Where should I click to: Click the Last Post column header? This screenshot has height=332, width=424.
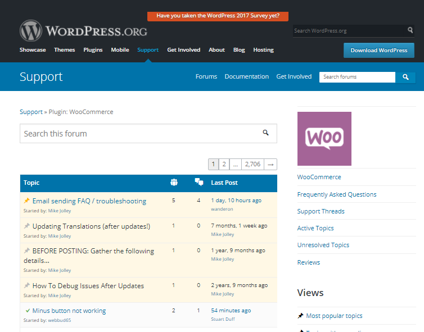(x=224, y=183)
